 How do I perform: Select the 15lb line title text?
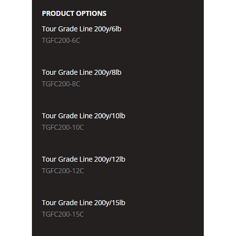[83, 203]
